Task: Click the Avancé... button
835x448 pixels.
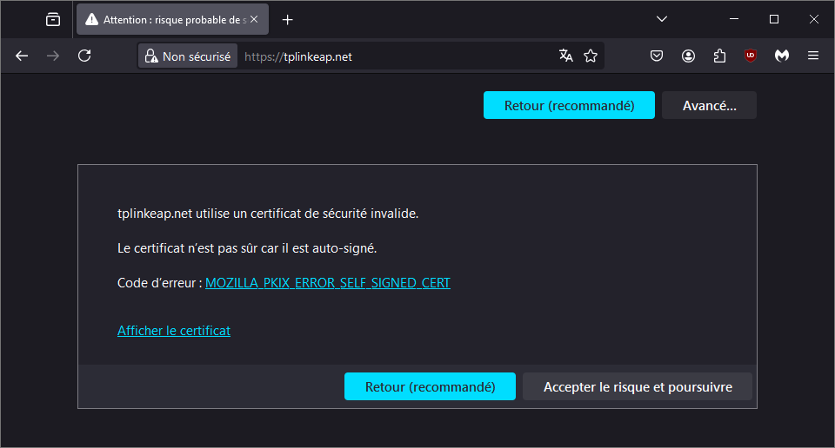Action: [x=710, y=105]
